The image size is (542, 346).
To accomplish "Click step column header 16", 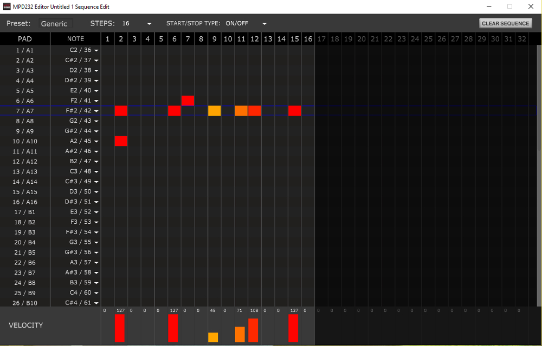I will tap(308, 39).
